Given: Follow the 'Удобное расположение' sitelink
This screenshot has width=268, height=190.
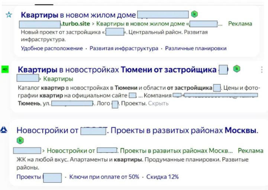Looking at the screenshot, I should 52,48.
